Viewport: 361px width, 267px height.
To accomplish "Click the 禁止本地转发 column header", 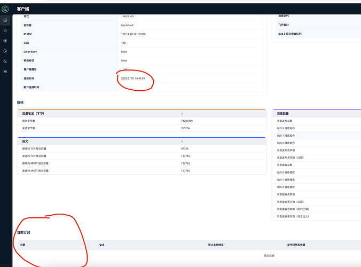I will 216,245.
